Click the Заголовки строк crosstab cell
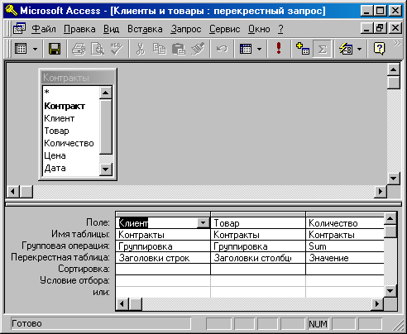The width and height of the screenshot is (407, 334). [x=163, y=258]
